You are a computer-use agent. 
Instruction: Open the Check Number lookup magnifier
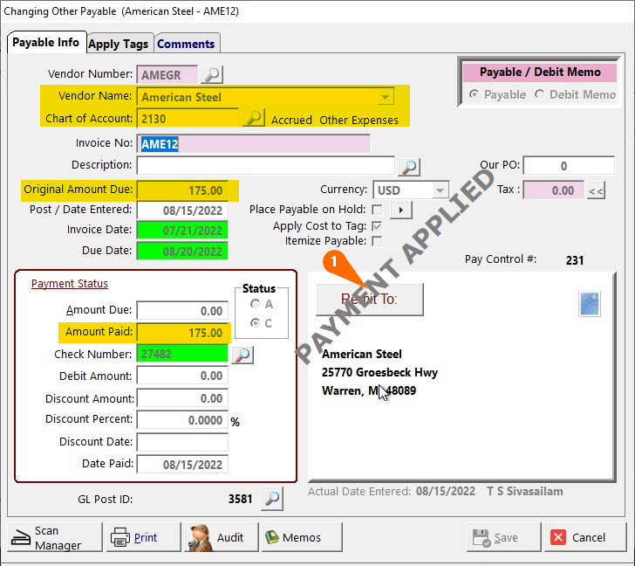point(242,354)
